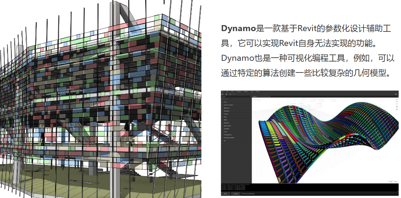The width and height of the screenshot is (401, 198).
Task: Click the bold Dynamo word in description
Action: (238, 28)
